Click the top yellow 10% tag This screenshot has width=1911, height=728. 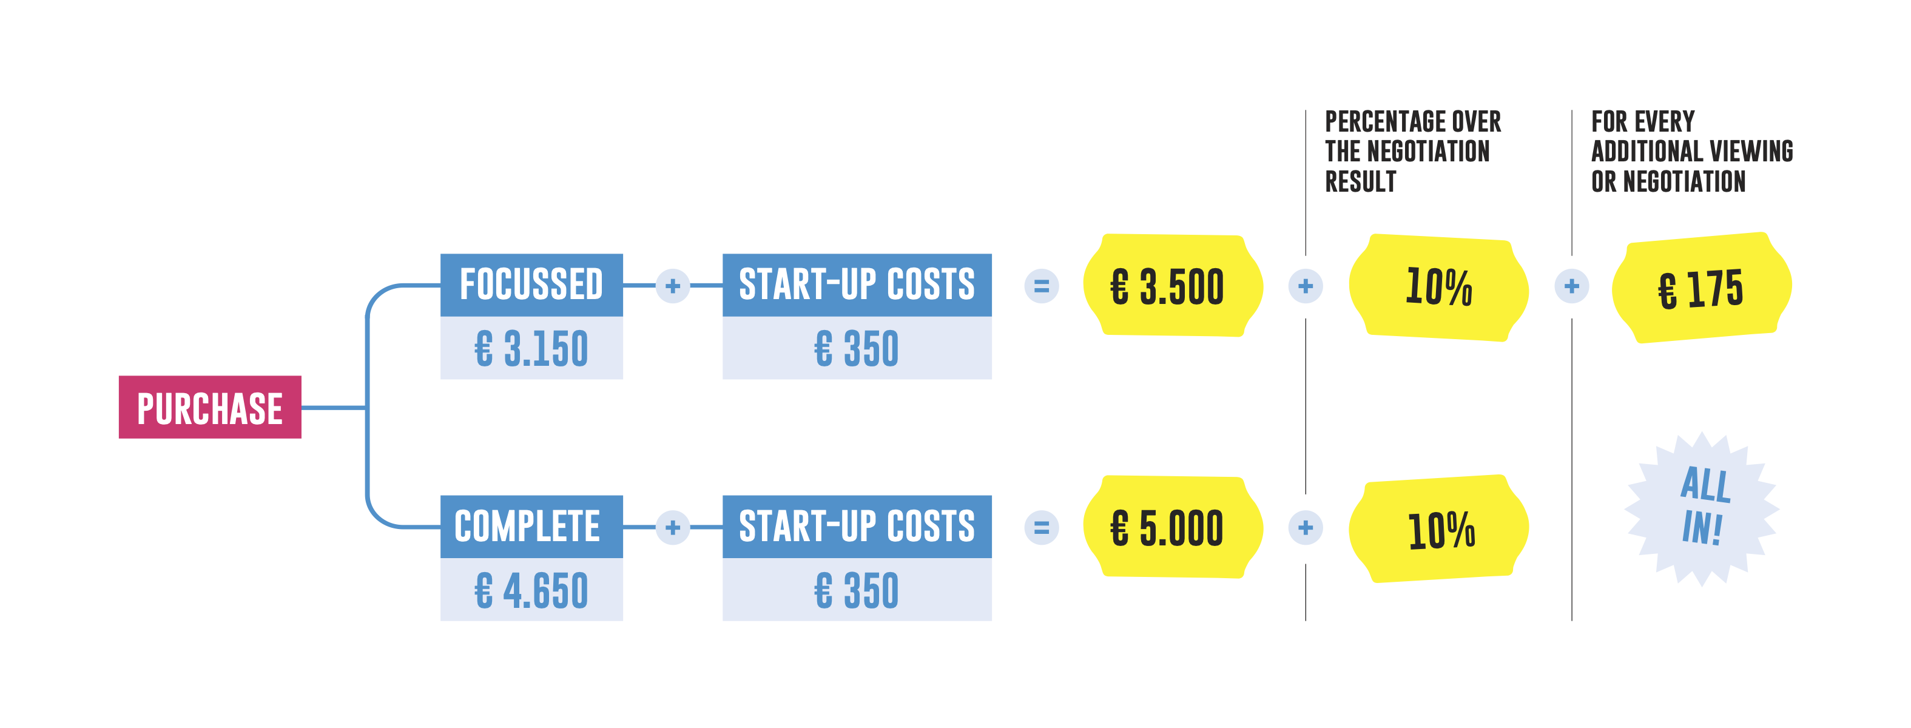(x=1438, y=287)
